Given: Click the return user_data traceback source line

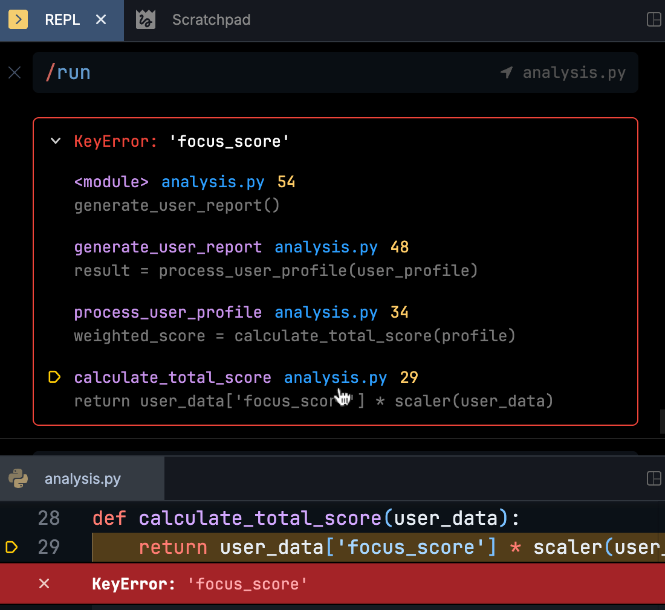Looking at the screenshot, I should [x=314, y=401].
